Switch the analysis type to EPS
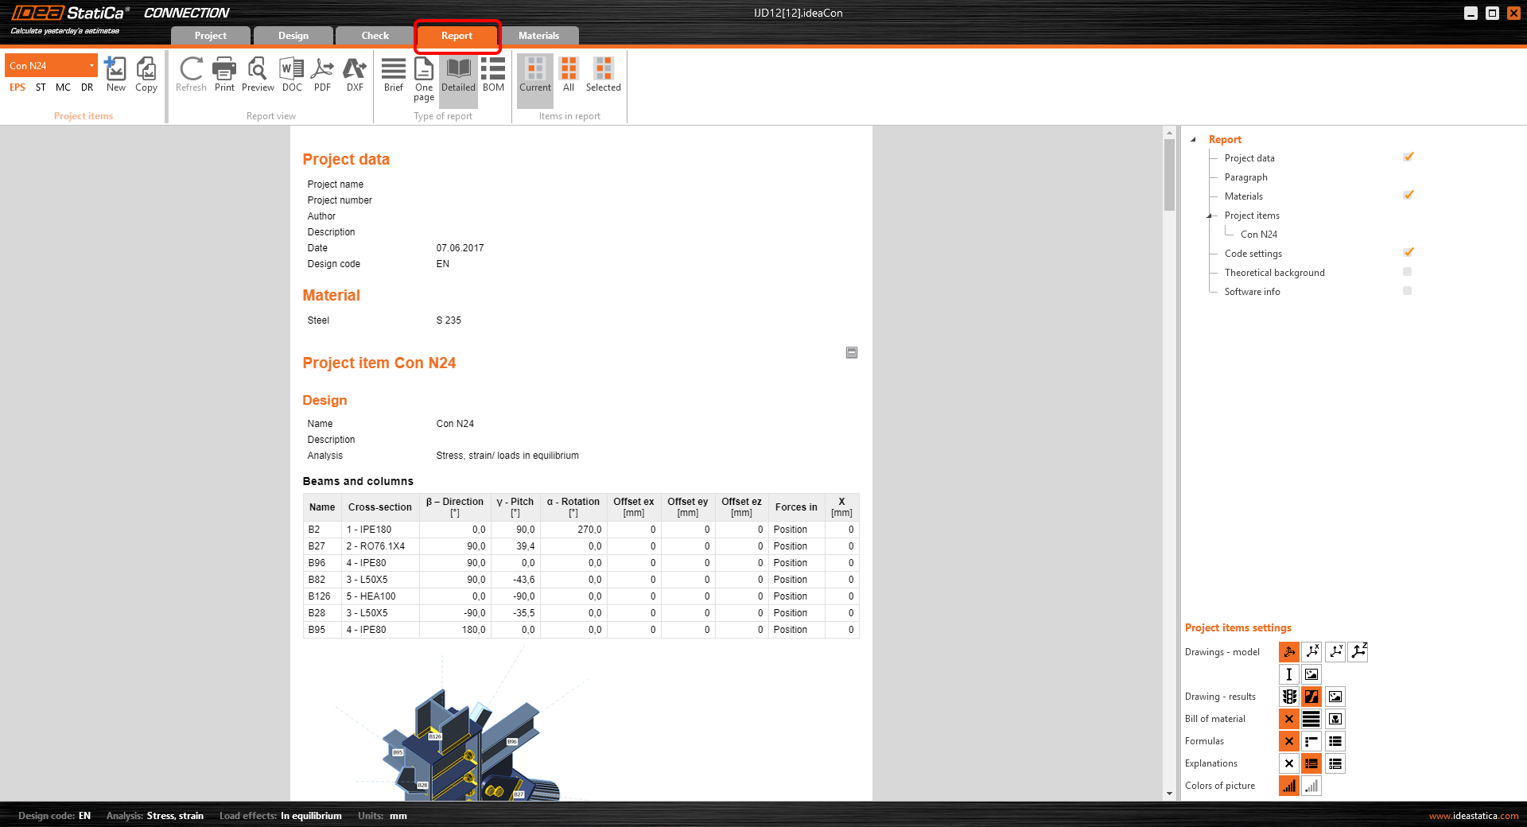This screenshot has height=827, width=1527. click(17, 87)
